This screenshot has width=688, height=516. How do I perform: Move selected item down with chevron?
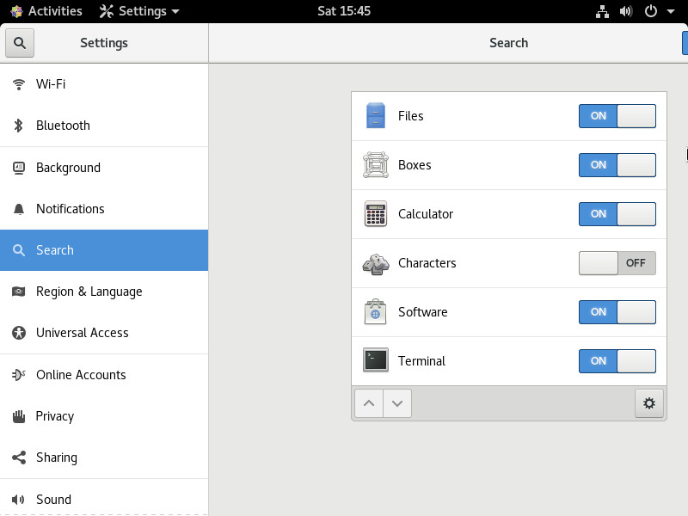tap(397, 403)
